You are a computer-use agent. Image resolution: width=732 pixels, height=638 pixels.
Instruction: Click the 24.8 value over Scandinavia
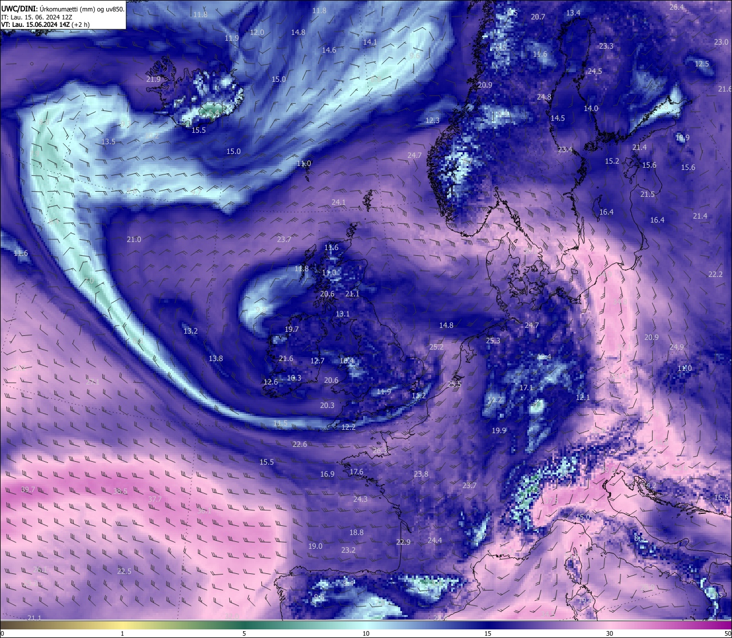click(544, 97)
